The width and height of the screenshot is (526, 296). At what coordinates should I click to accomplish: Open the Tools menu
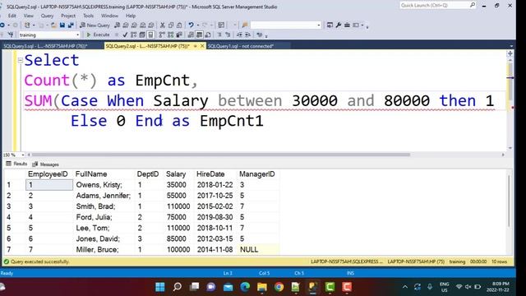88,16
